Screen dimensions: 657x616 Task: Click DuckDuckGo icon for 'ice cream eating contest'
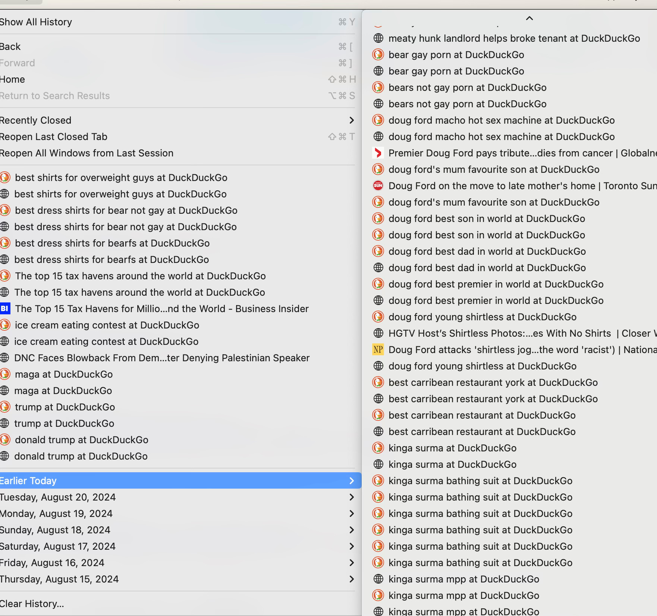click(x=4, y=325)
